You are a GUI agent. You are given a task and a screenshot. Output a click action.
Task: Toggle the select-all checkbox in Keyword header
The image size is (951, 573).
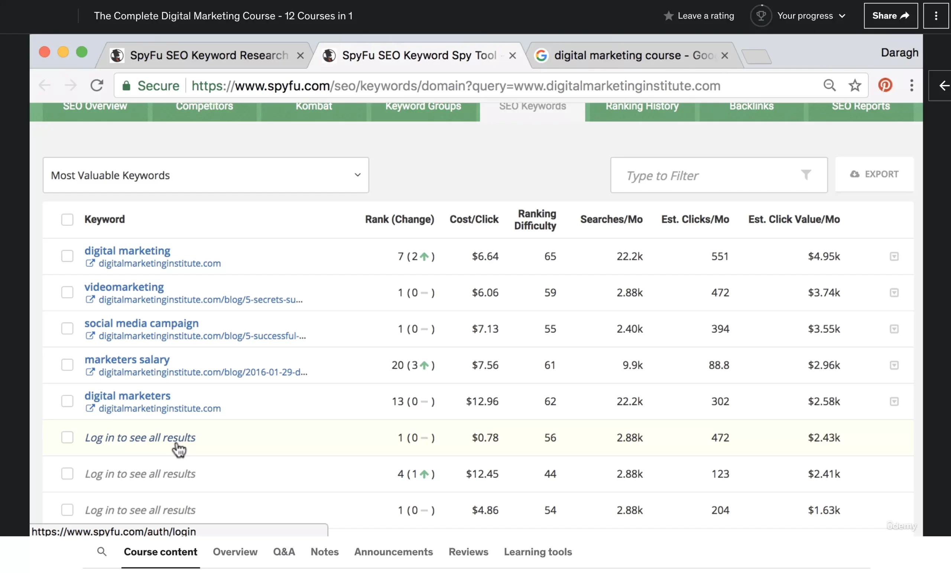[x=67, y=219]
